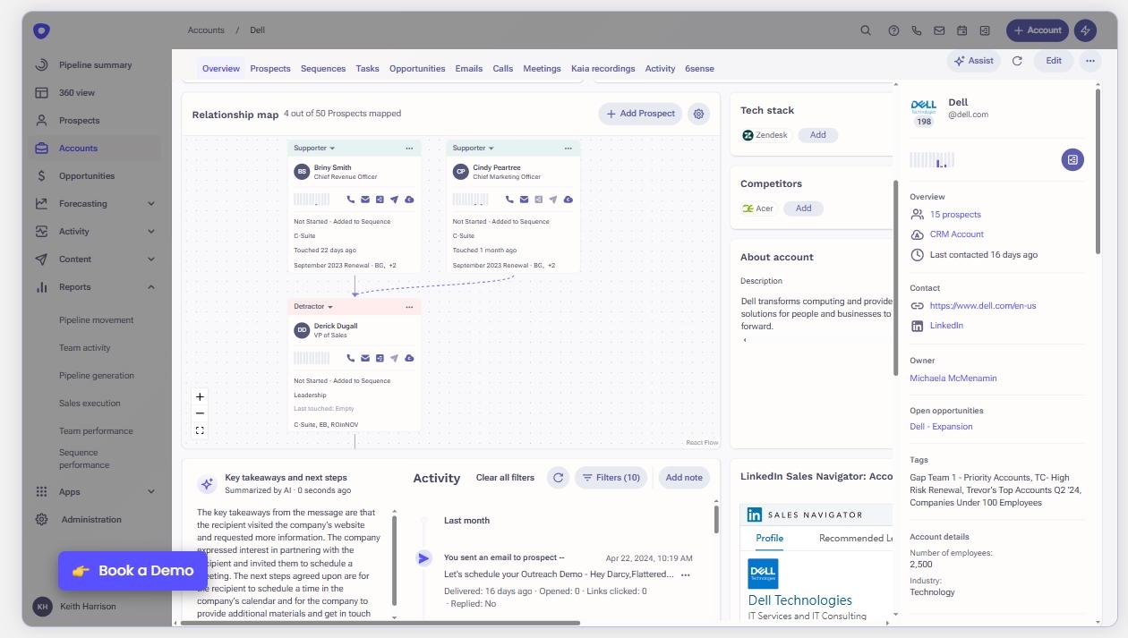This screenshot has height=638, width=1128.
Task: Open options menu on Derick Dugall's card
Action: [409, 307]
